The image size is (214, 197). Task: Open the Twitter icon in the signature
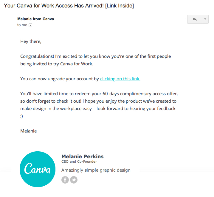[74, 180]
